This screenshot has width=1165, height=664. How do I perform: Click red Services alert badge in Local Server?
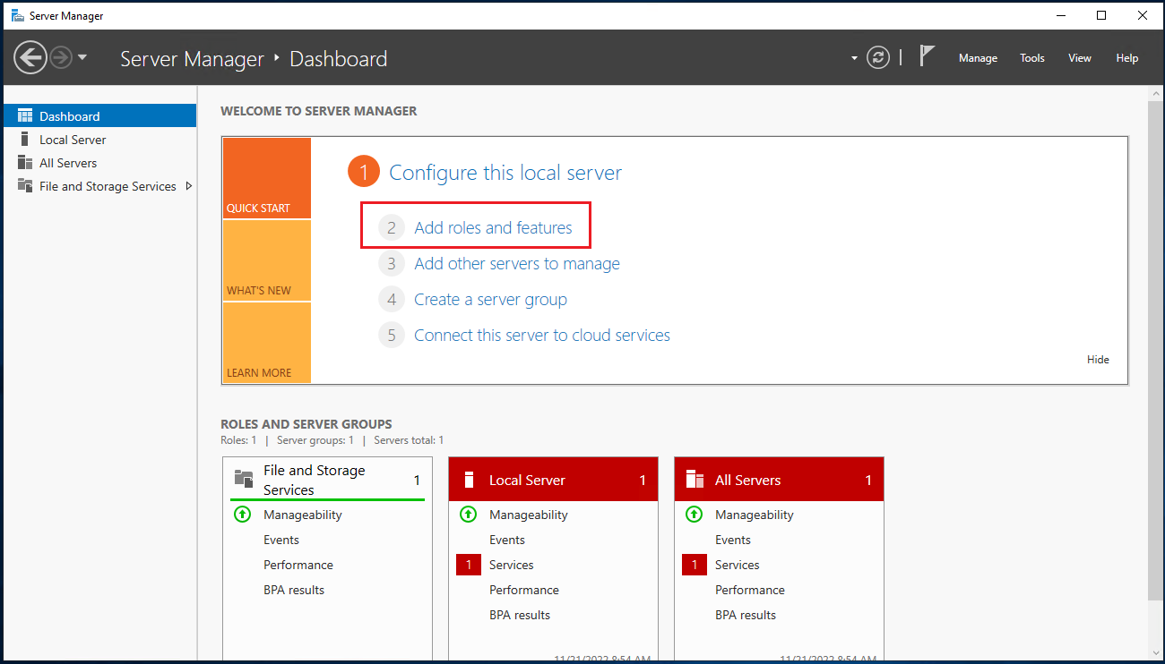(x=469, y=565)
